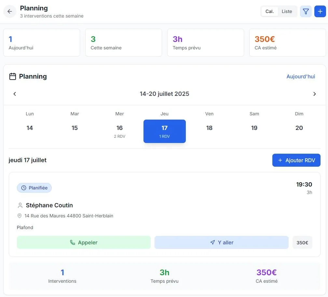Click the Interventions count at bottom
Viewport: 328px width, 297px height.
tap(62, 276)
